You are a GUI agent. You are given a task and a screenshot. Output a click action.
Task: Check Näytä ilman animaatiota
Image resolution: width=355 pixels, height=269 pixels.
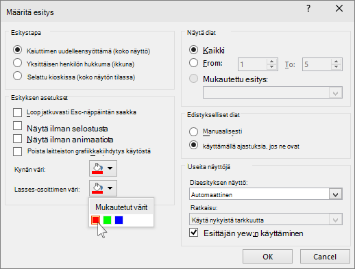[x=18, y=138]
